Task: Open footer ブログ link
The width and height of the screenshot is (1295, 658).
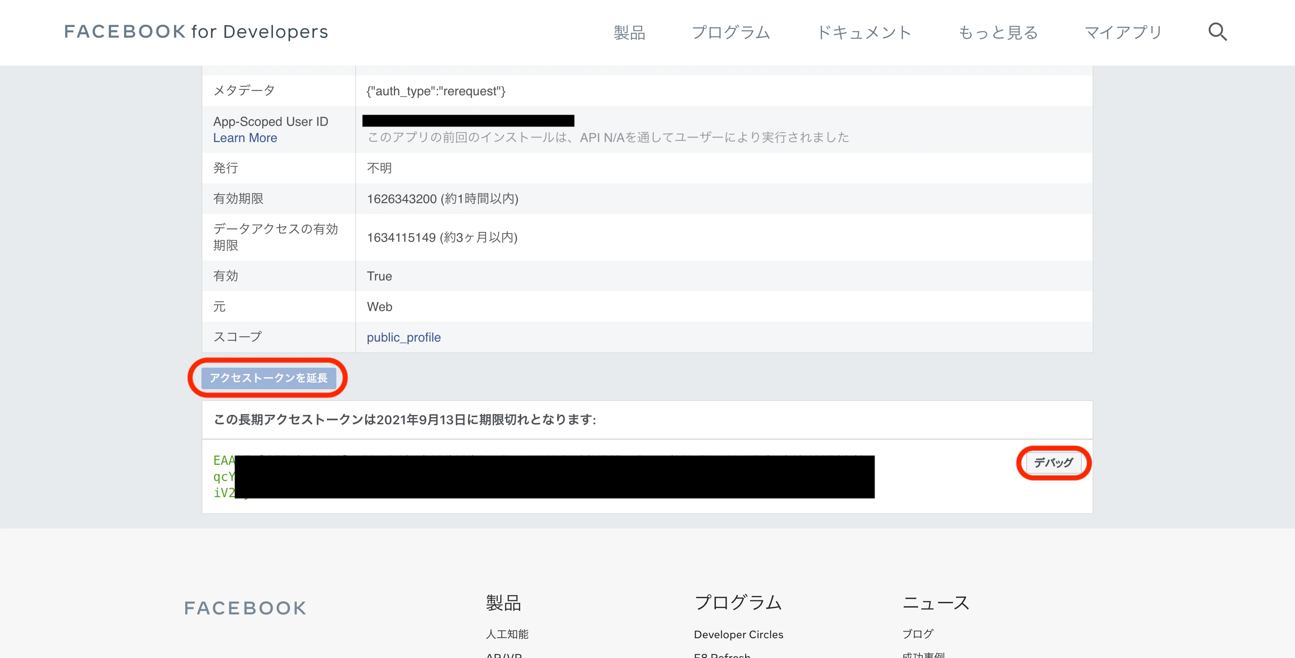Action: 918,634
